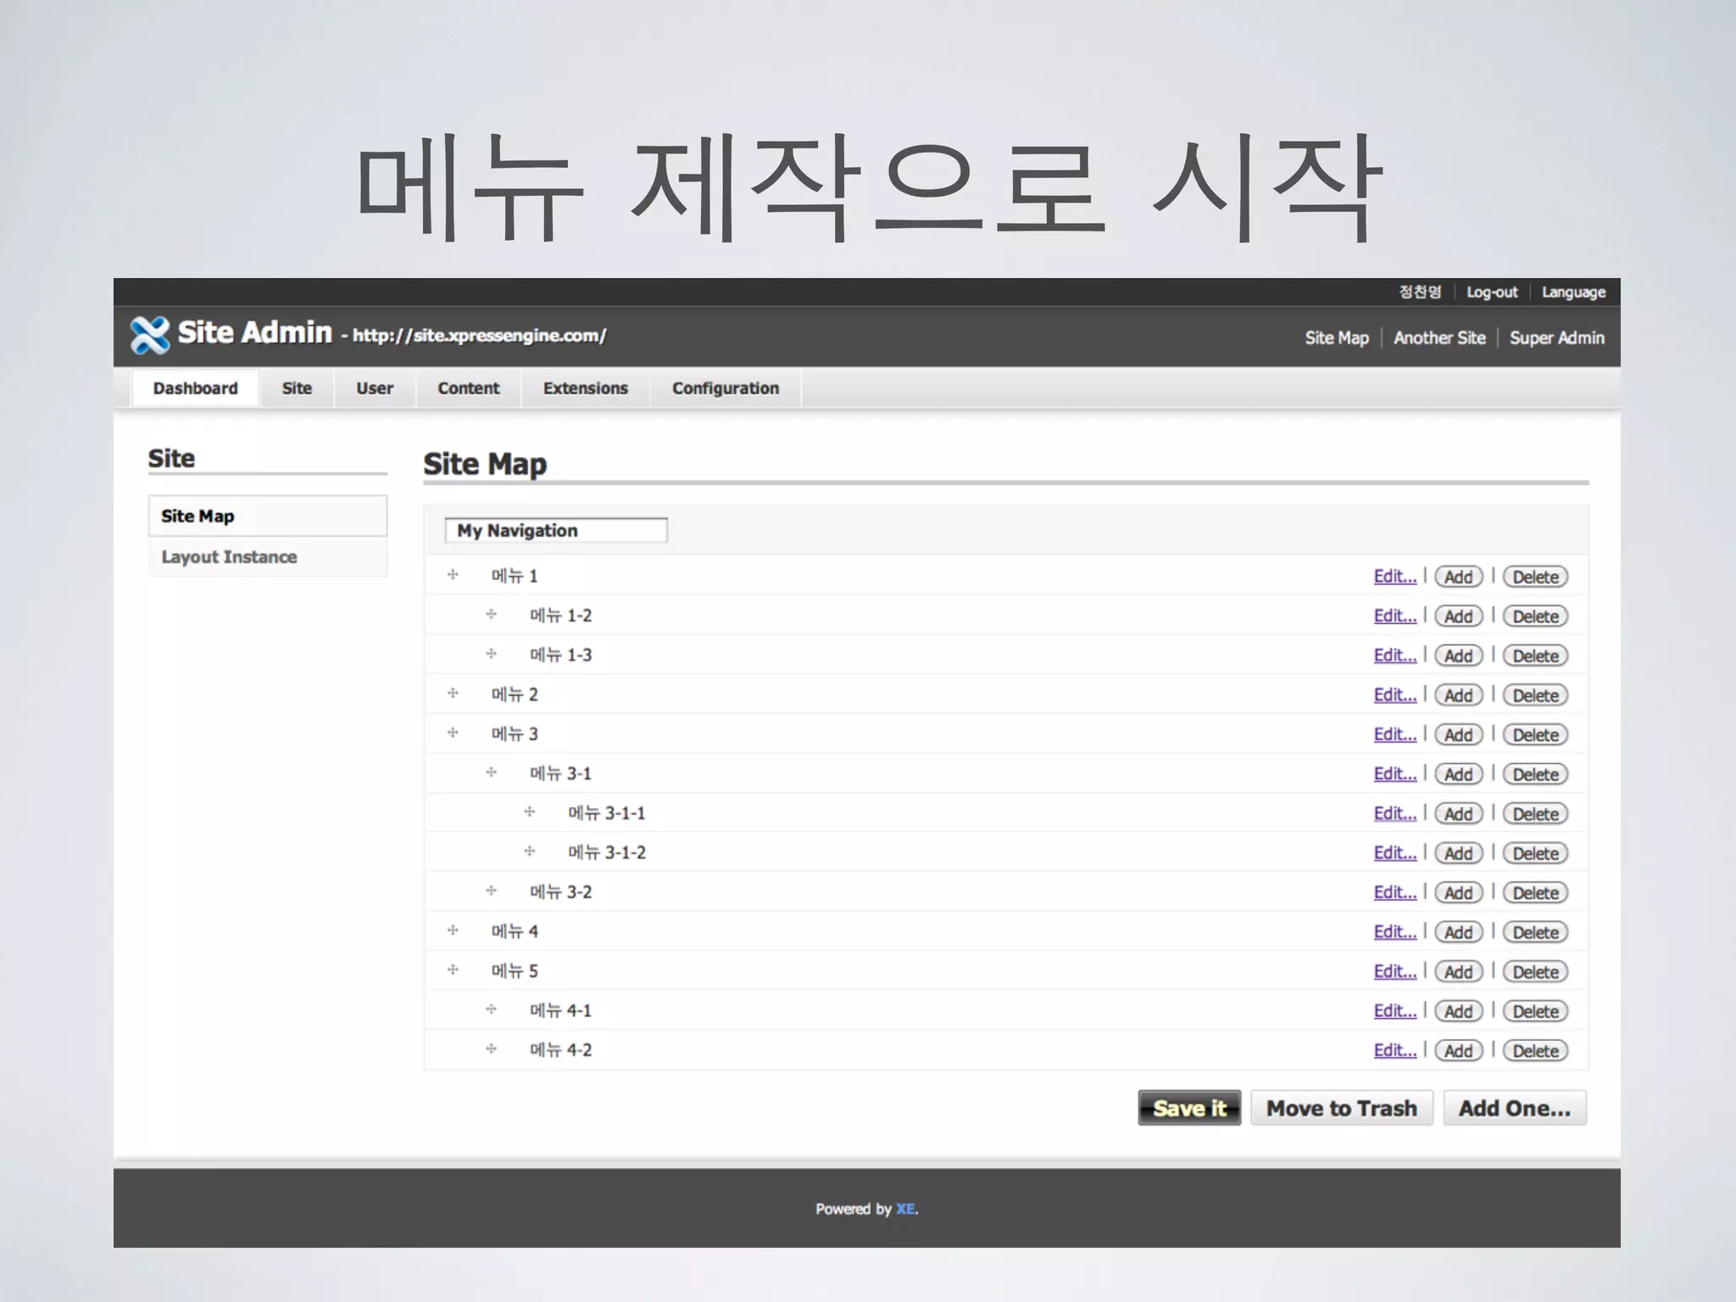
Task: Click the Save it button
Action: pyautogui.click(x=1189, y=1108)
